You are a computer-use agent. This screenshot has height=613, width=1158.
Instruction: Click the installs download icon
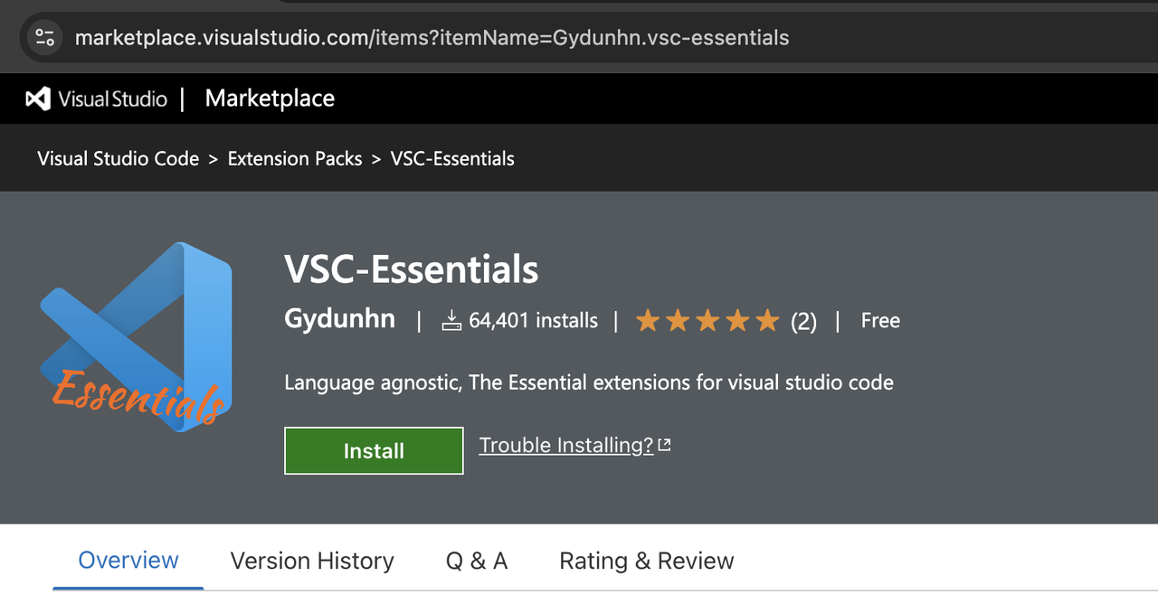451,320
